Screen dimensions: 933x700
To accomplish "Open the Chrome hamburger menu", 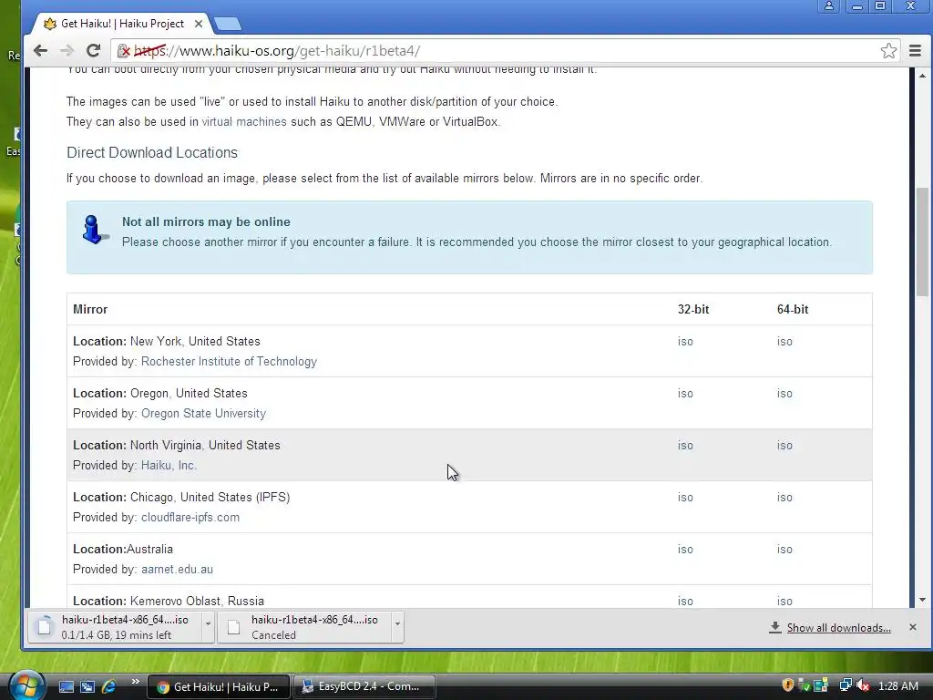I will coord(915,51).
